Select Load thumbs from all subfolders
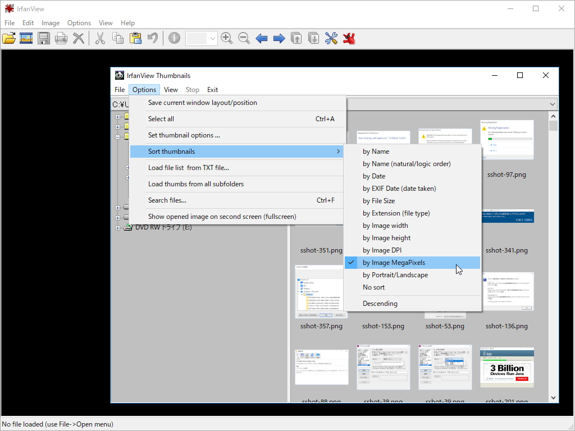 point(237,184)
